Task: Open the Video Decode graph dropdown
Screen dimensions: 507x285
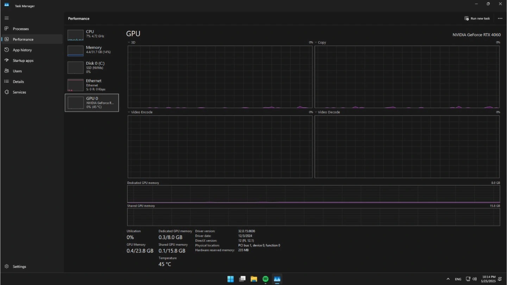Action: coord(316,112)
